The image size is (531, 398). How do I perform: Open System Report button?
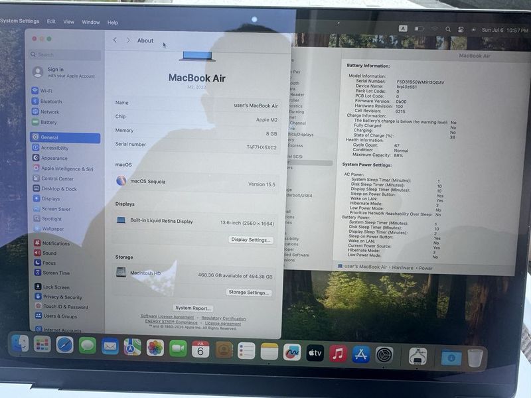[x=192, y=308]
